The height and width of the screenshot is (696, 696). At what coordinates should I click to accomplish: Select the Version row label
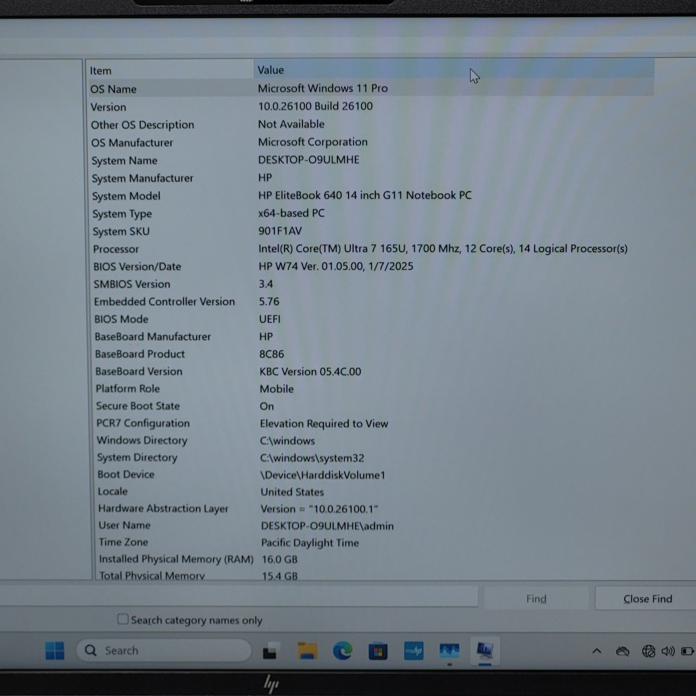pyautogui.click(x=109, y=107)
